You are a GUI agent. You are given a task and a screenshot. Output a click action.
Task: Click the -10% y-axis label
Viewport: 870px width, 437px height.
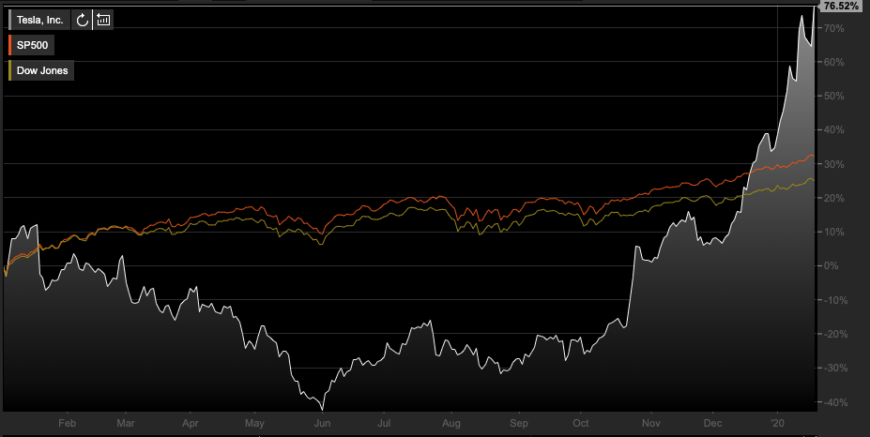coord(834,300)
